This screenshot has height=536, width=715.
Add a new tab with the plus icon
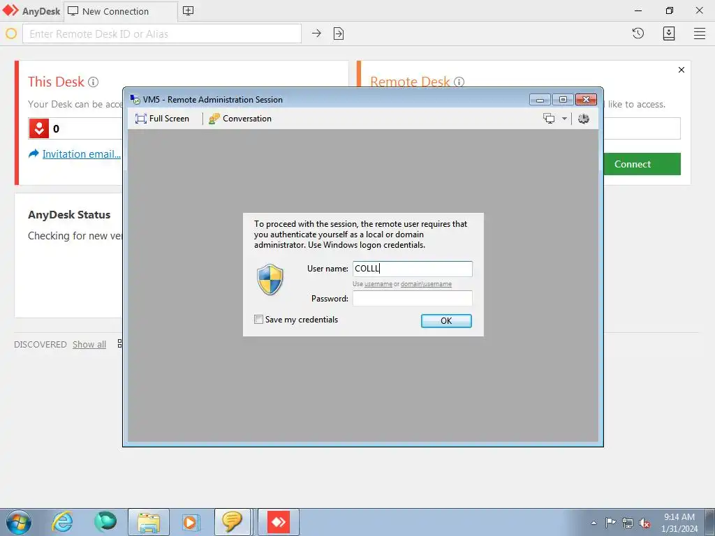click(x=188, y=11)
